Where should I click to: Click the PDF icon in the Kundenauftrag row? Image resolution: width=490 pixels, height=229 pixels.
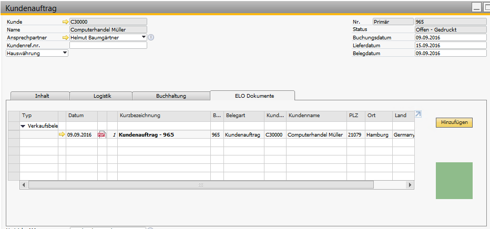[x=102, y=135]
